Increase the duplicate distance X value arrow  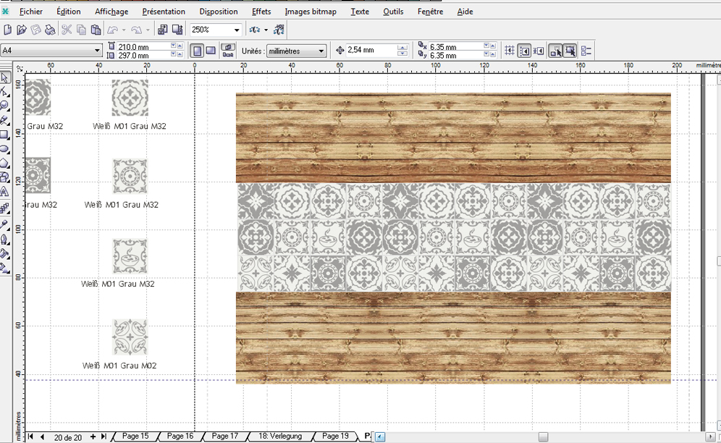point(493,46)
